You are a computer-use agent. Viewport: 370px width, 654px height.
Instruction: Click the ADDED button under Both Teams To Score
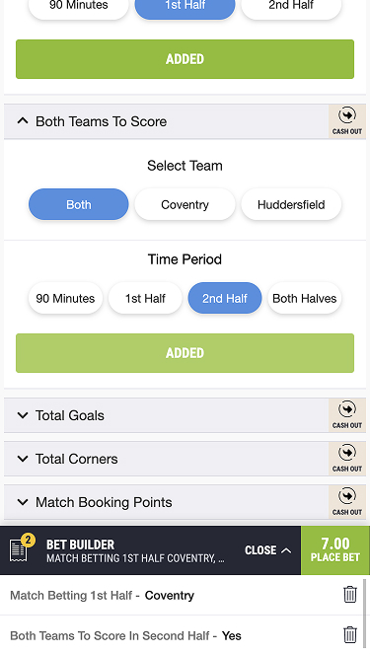pos(185,353)
